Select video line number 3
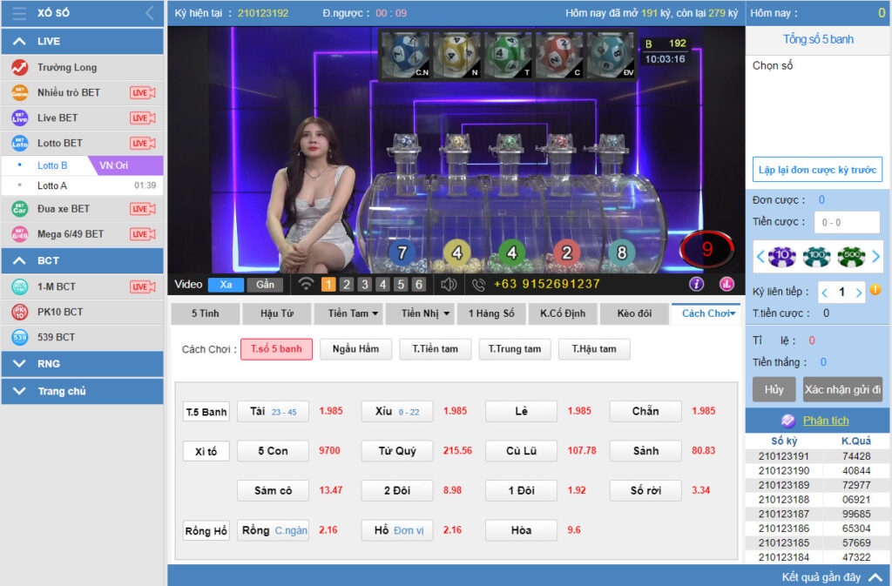This screenshot has height=586, width=892. [365, 285]
